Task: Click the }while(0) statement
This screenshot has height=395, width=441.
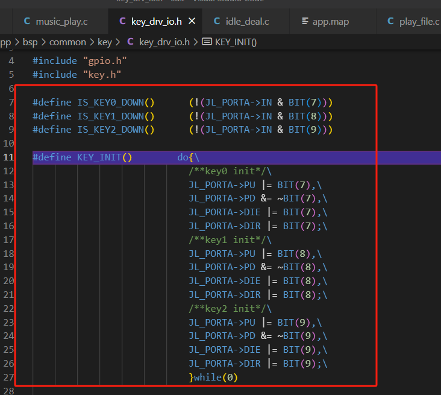Action: [x=213, y=378]
